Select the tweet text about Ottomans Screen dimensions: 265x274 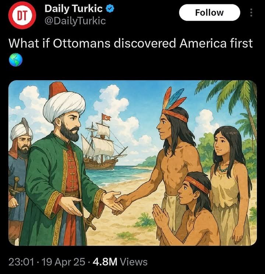(131, 43)
